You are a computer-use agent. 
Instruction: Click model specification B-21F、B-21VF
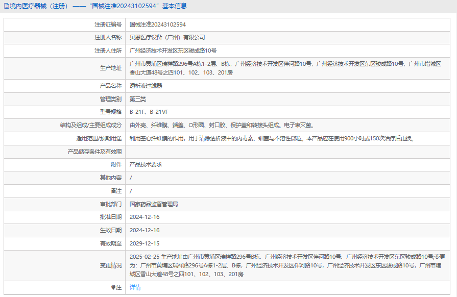click(149, 112)
